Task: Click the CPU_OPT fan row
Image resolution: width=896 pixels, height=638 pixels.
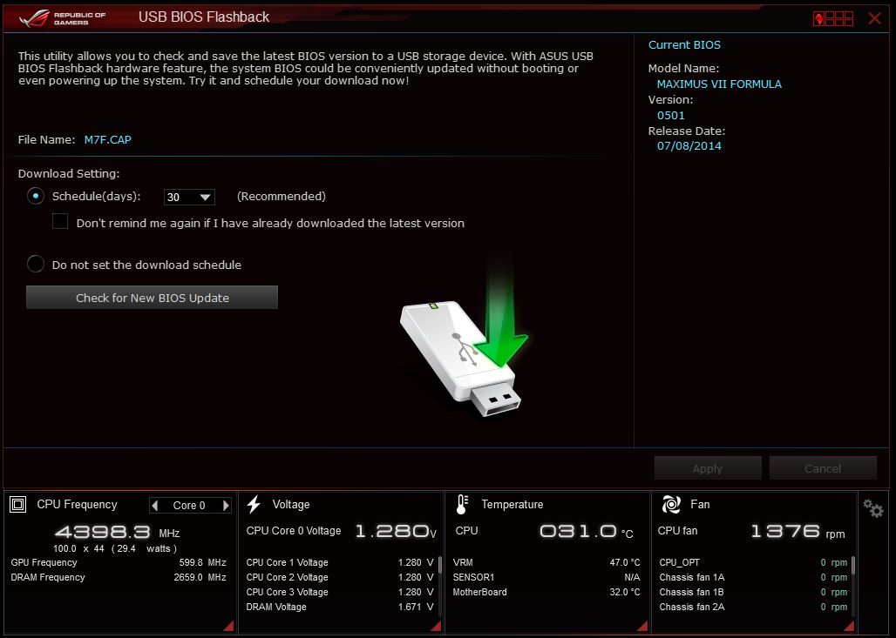Action: [x=753, y=562]
